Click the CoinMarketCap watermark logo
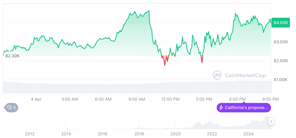 click(x=217, y=75)
